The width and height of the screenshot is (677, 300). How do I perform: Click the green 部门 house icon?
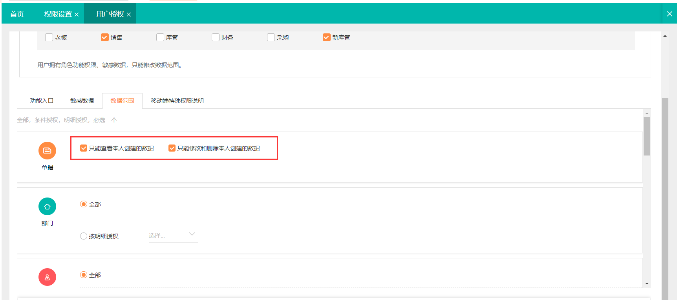click(x=47, y=207)
